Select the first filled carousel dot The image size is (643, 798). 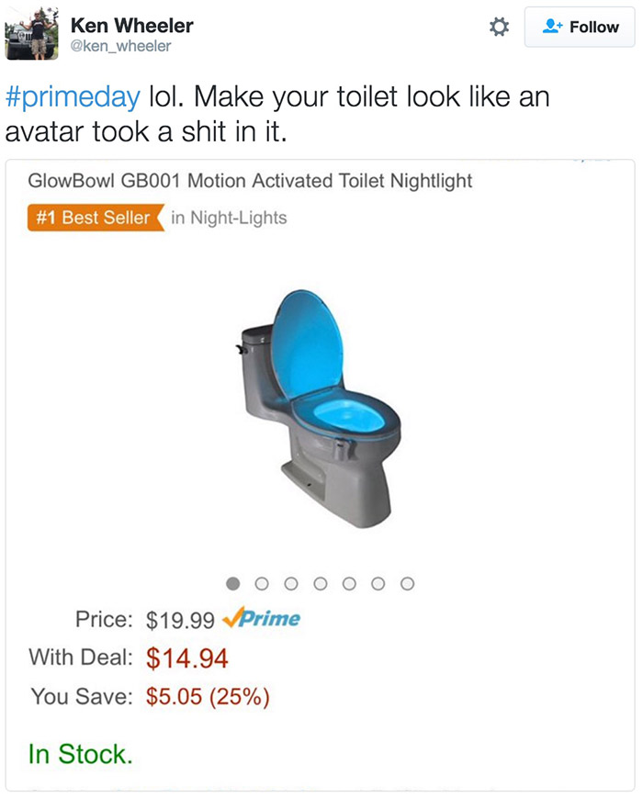click(232, 582)
